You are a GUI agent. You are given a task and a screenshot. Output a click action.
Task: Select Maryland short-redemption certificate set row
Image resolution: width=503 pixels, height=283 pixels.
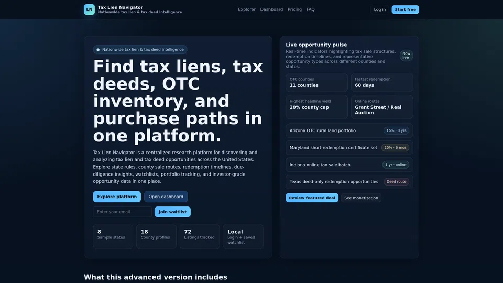point(349,148)
